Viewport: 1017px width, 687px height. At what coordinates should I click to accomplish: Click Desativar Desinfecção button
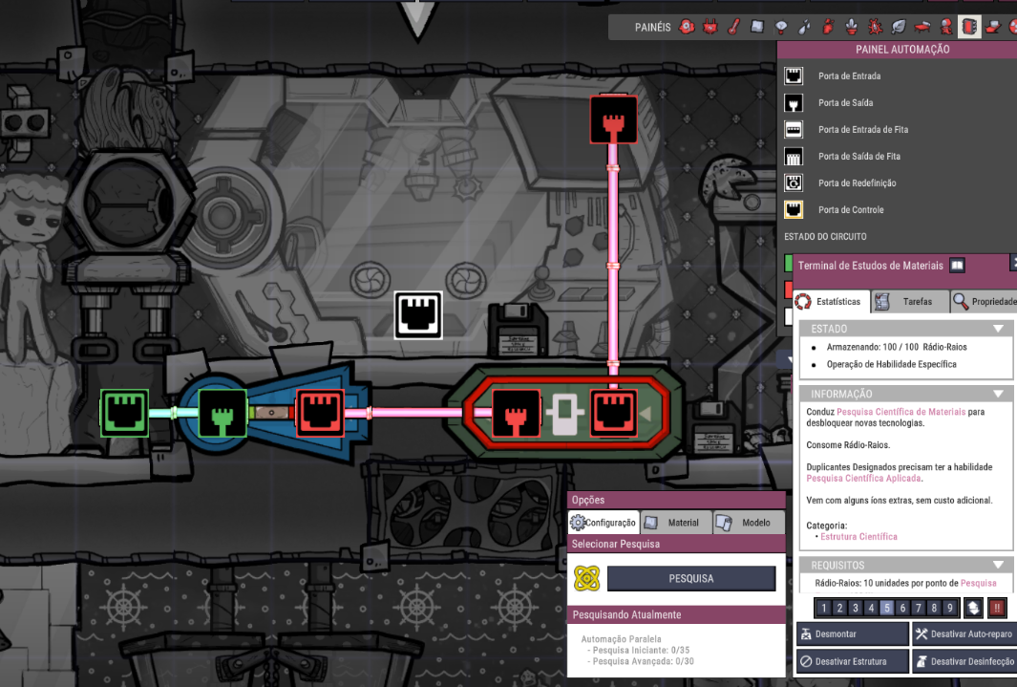coord(964,661)
